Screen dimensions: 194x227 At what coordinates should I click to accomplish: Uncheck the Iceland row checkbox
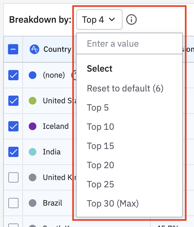pyautogui.click(x=13, y=126)
